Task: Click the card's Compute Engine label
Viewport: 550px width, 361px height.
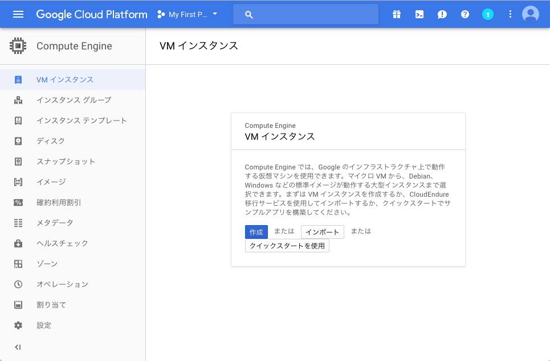Action: tap(270, 126)
